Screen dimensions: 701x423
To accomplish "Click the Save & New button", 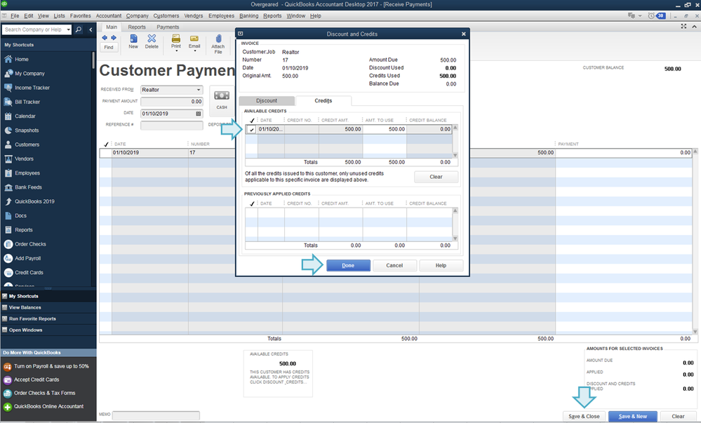I will 633,416.
